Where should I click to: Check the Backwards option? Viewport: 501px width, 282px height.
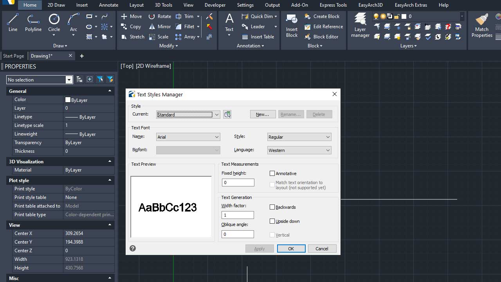point(272,207)
